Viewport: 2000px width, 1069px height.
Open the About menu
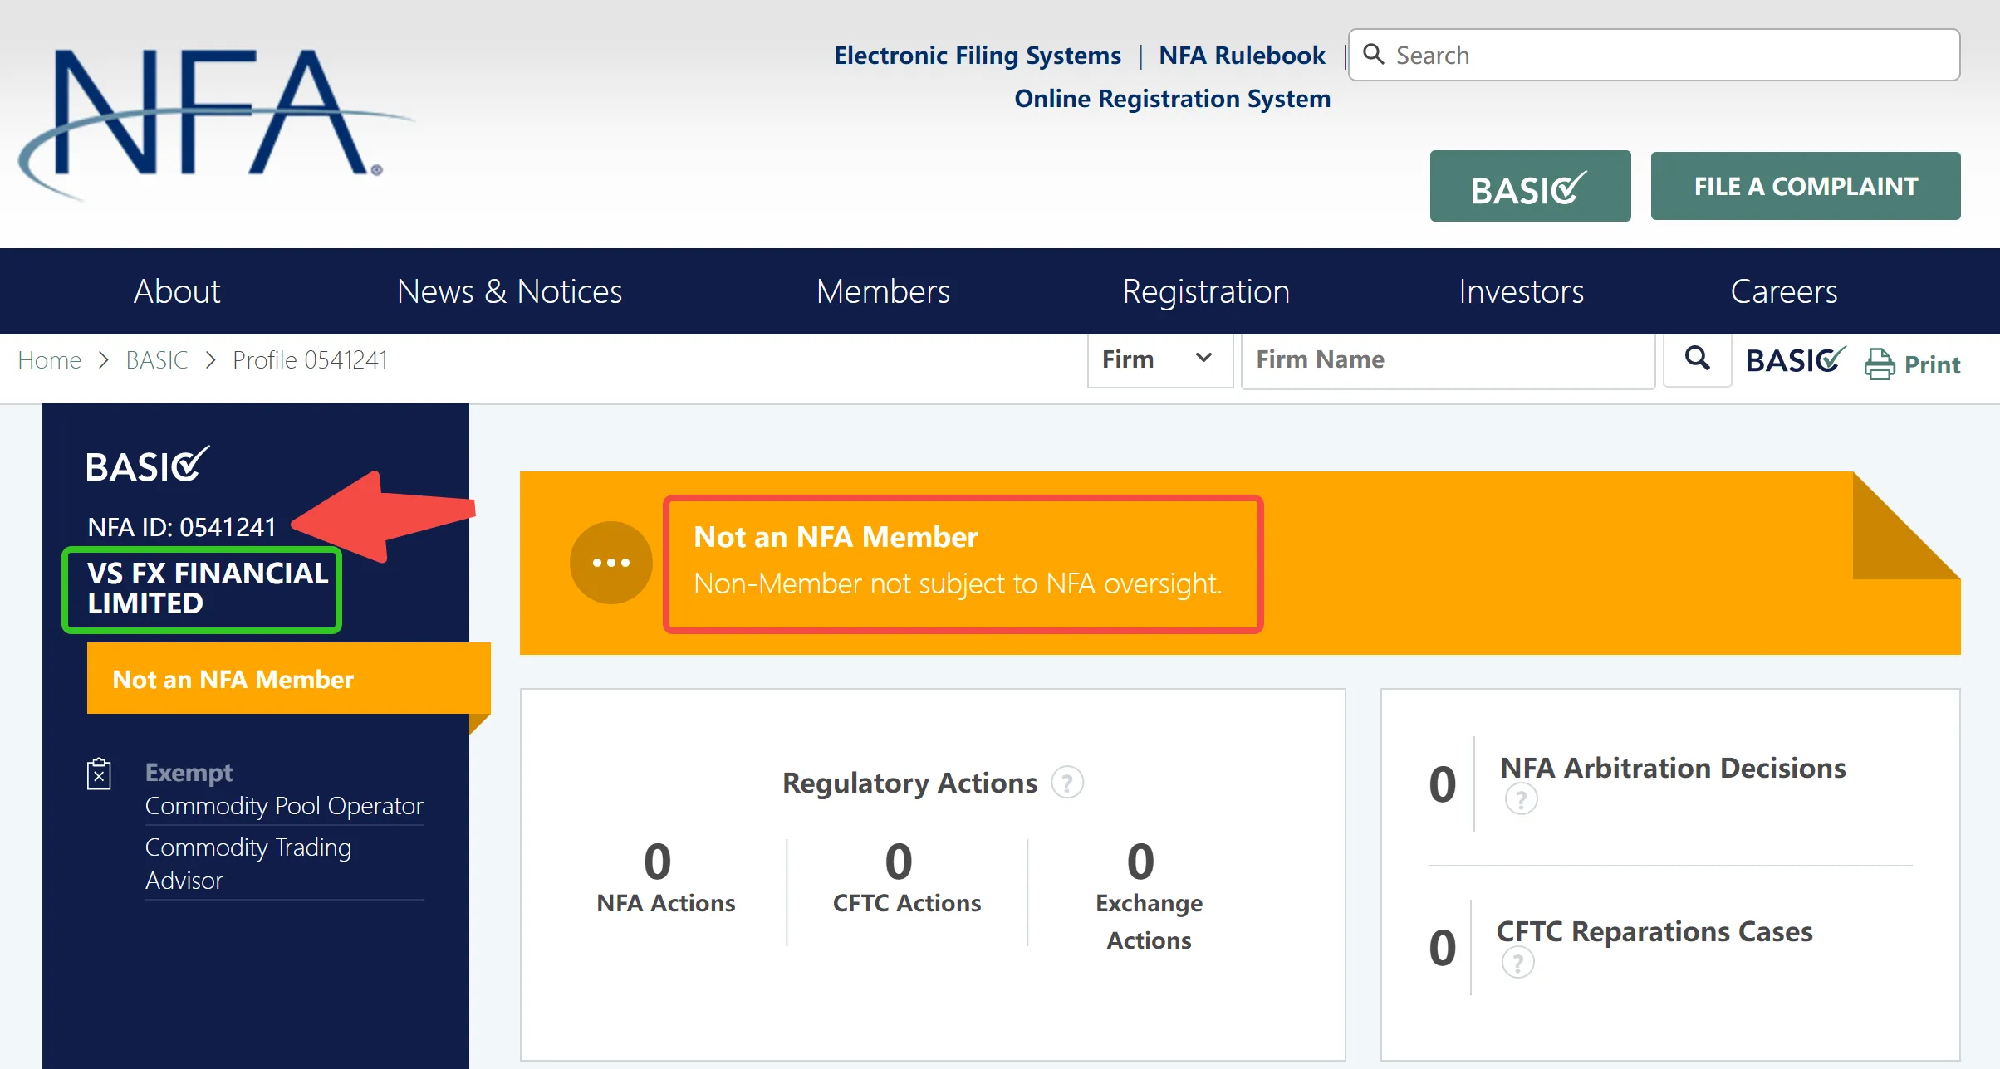(x=177, y=291)
